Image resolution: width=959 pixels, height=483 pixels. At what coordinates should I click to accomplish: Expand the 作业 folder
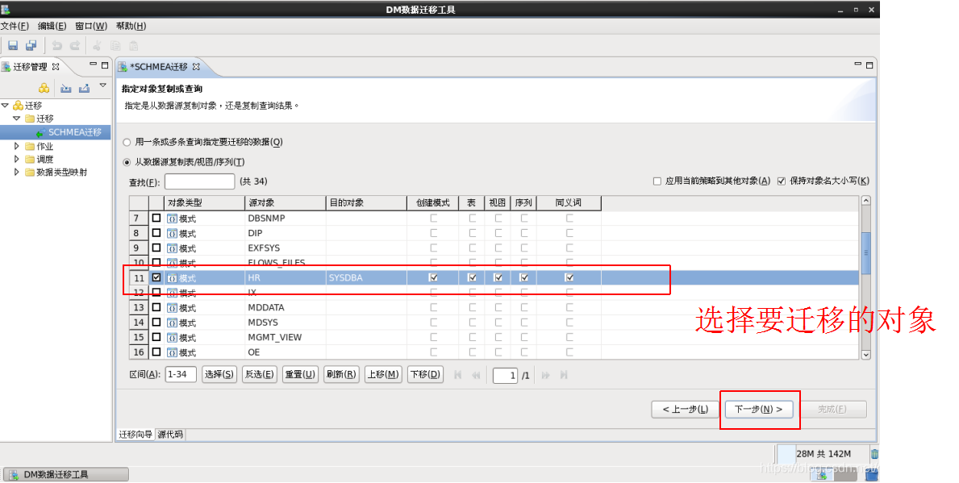(x=16, y=146)
